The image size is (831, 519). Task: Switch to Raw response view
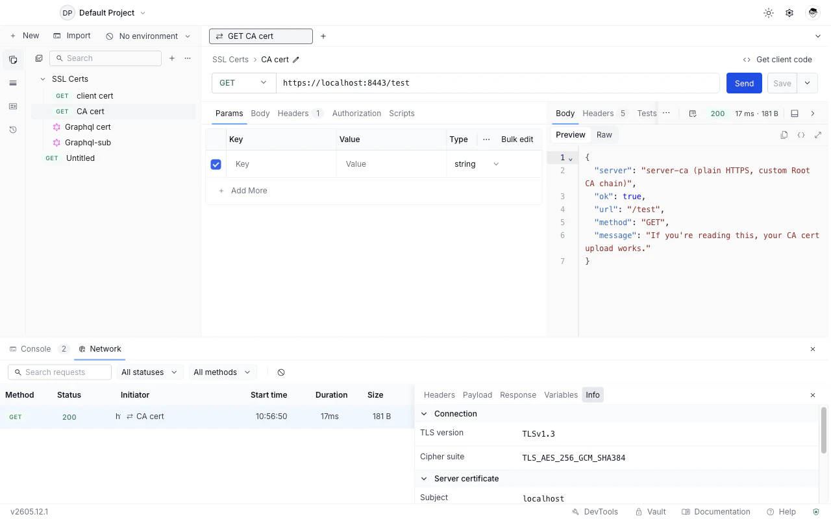tap(604, 135)
